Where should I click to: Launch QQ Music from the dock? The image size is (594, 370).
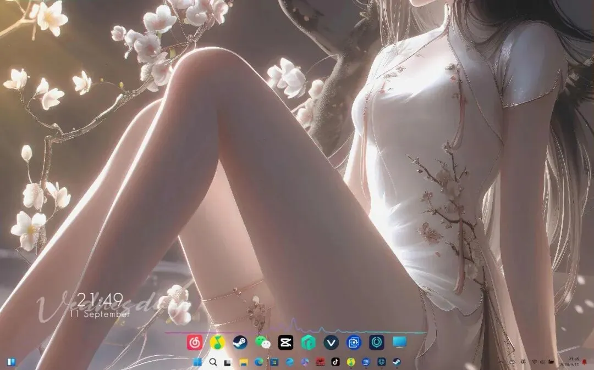pos(217,343)
